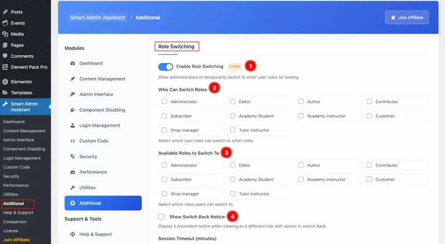
Task: Click the Utilities wrench icon
Action: [x=73, y=187]
